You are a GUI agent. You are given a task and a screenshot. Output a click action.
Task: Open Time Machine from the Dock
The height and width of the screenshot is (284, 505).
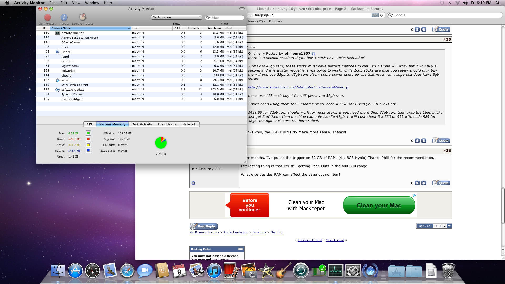(x=301, y=271)
